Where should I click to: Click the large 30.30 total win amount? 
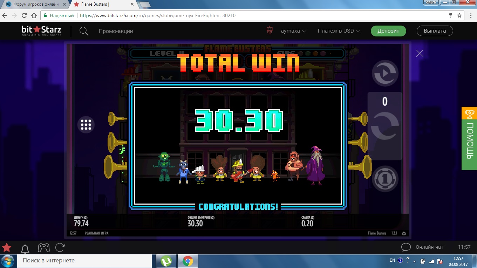coord(238,121)
